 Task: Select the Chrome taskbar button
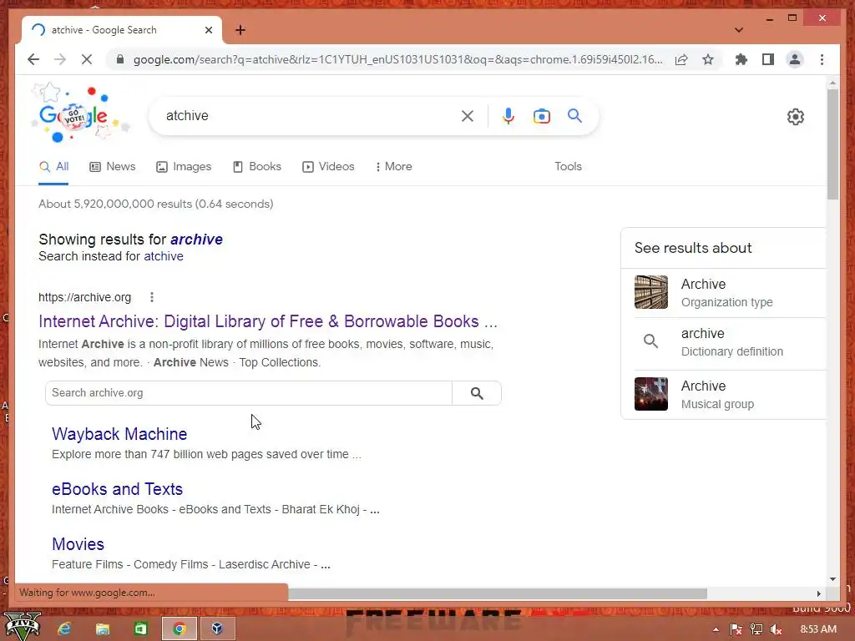point(180,628)
